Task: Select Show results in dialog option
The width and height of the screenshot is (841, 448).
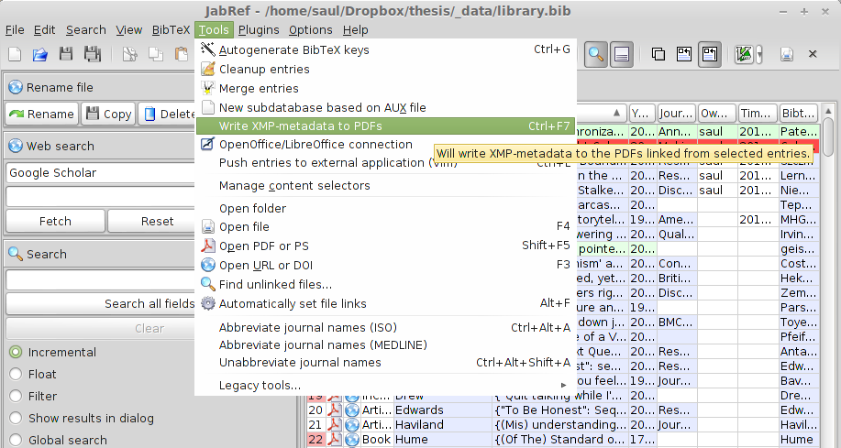Action: tap(16, 418)
